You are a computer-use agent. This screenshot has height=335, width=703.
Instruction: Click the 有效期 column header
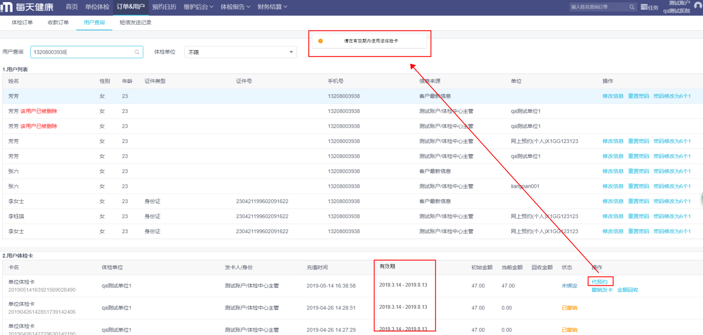387,267
